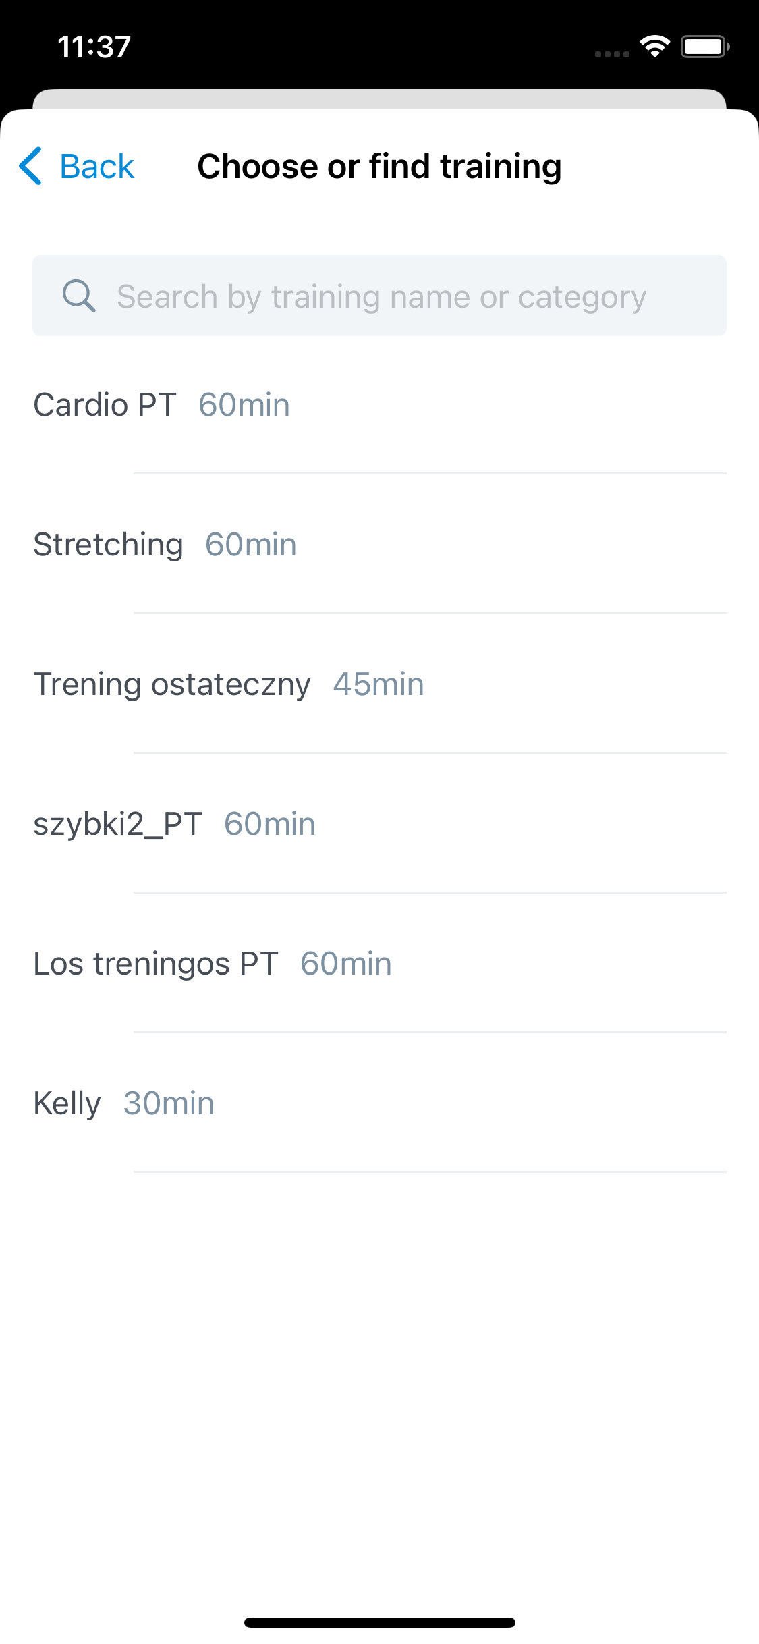The image size is (759, 1644).
Task: Choose the Stretching training
Action: (108, 545)
